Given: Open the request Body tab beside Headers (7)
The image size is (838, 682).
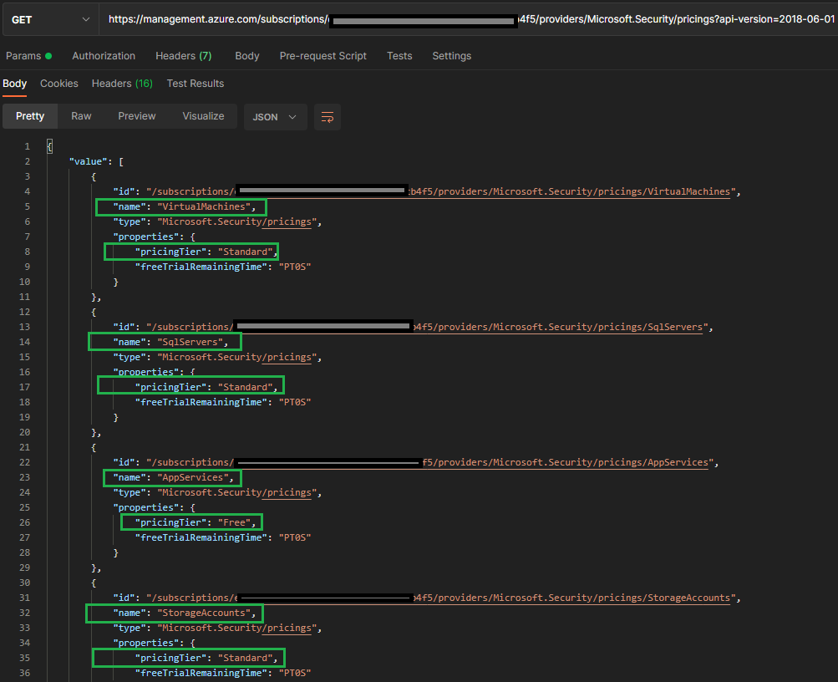Looking at the screenshot, I should pyautogui.click(x=246, y=56).
